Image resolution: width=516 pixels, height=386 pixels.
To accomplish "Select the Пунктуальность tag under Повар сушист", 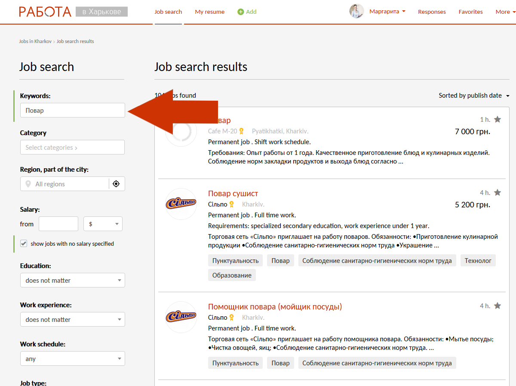I will pos(235,260).
